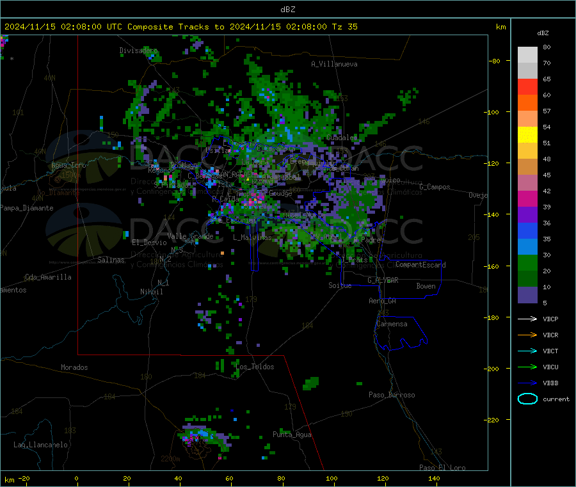Click the blue VBBB arrow in the legend
This screenshot has width=576, height=487.
click(527, 383)
